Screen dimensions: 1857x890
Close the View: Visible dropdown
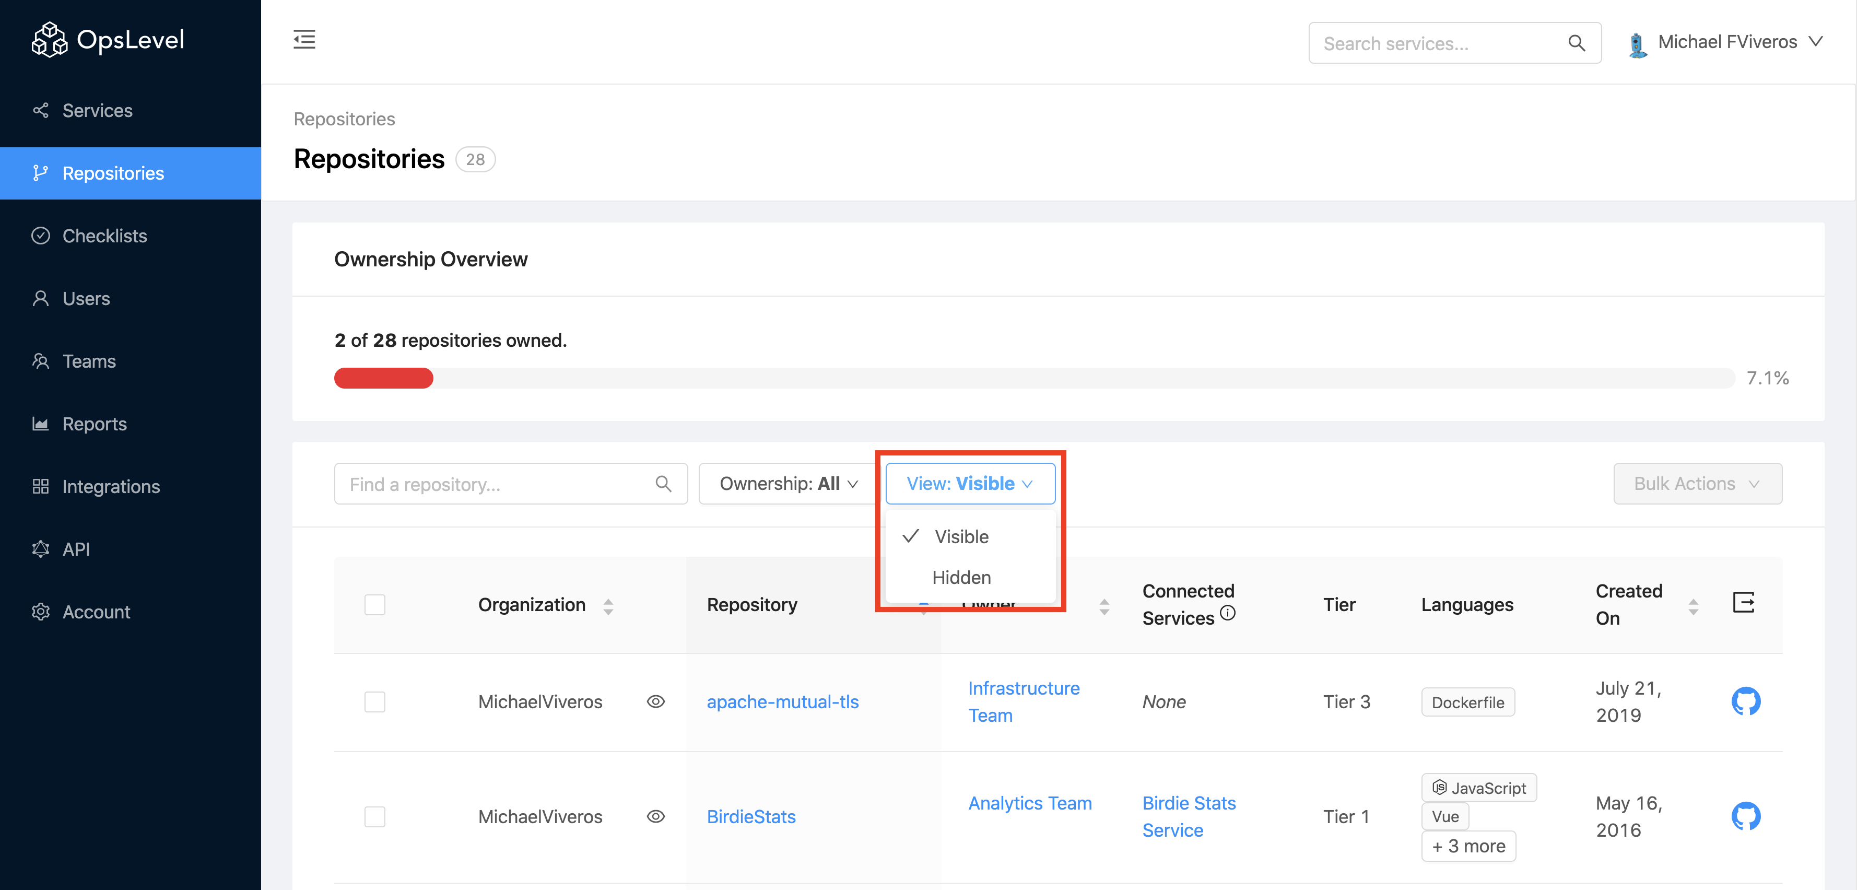pos(970,483)
